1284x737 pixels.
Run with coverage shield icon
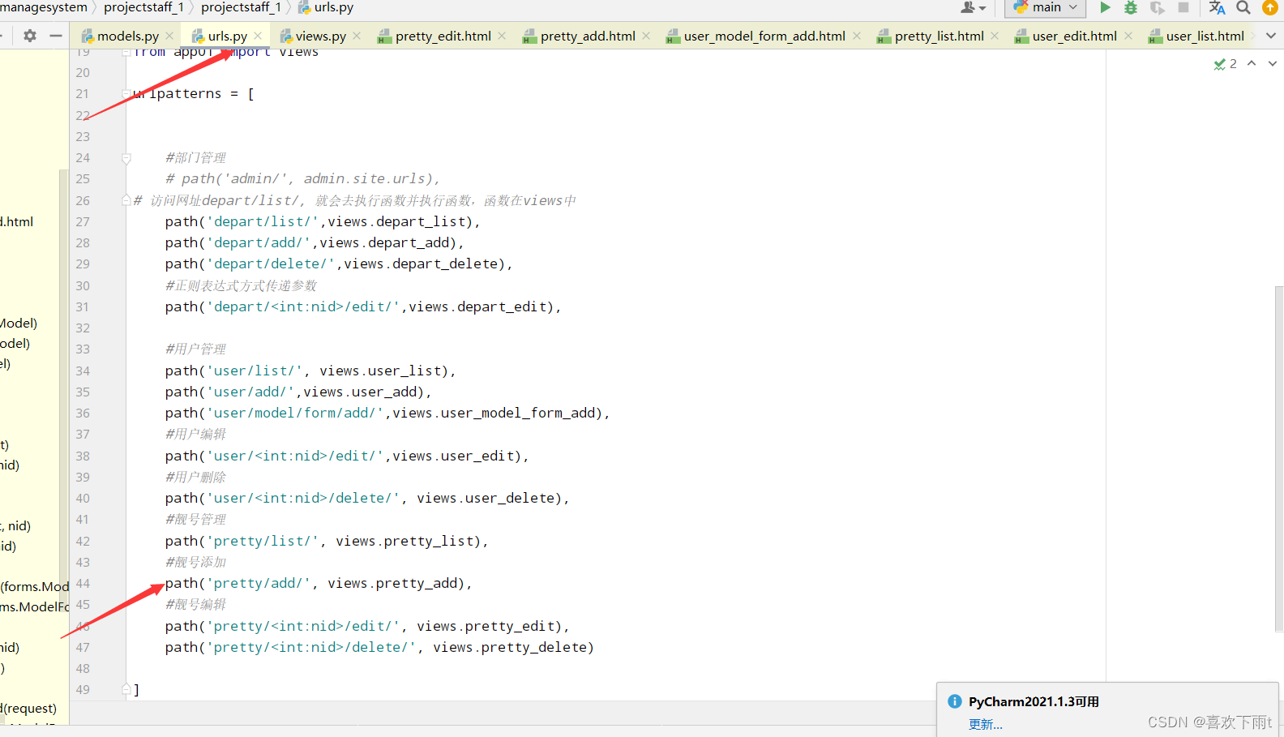coord(1157,7)
